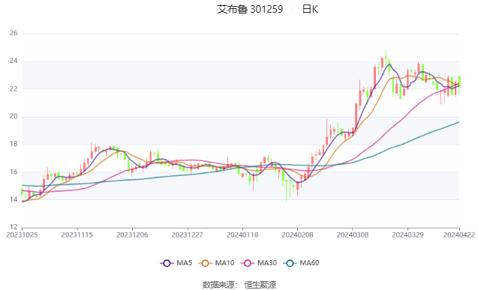
Task: Click the x-axis date 20240422
Action: [x=459, y=235]
